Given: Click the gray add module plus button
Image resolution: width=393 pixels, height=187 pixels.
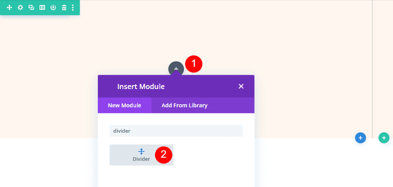Looking at the screenshot, I should tap(176, 69).
